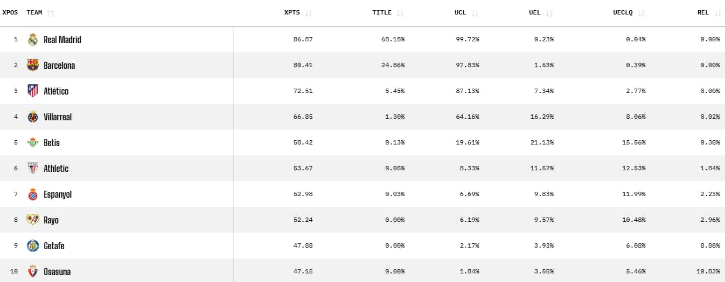This screenshot has height=282, width=725.
Task: Click the Espanyol club crest
Action: 33,194
